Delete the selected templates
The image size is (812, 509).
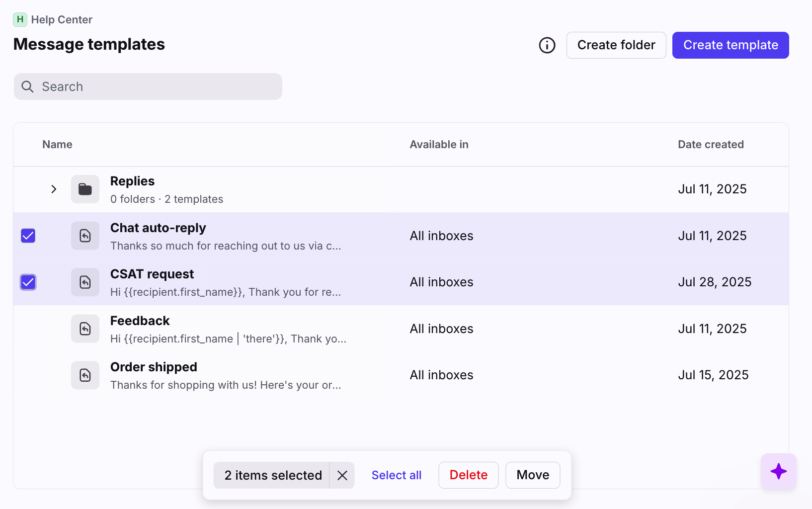(x=468, y=475)
